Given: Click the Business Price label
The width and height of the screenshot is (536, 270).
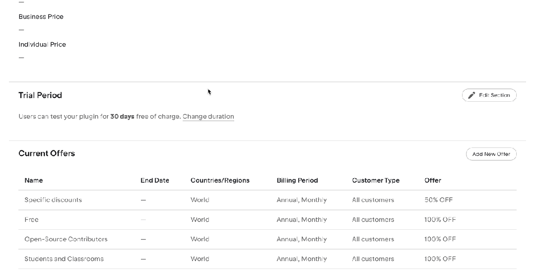Looking at the screenshot, I should [41, 17].
